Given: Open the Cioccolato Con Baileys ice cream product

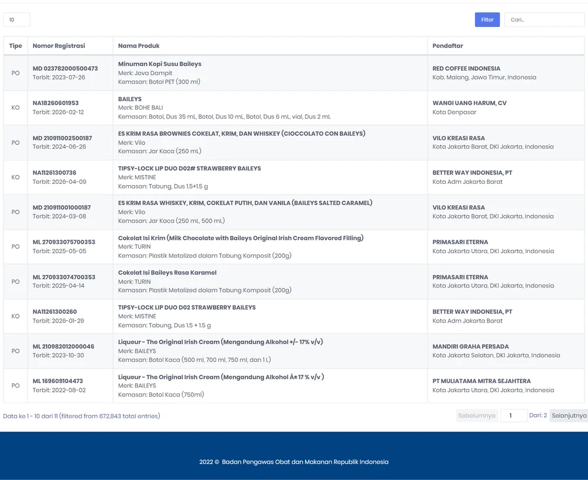Looking at the screenshot, I should [x=242, y=133].
